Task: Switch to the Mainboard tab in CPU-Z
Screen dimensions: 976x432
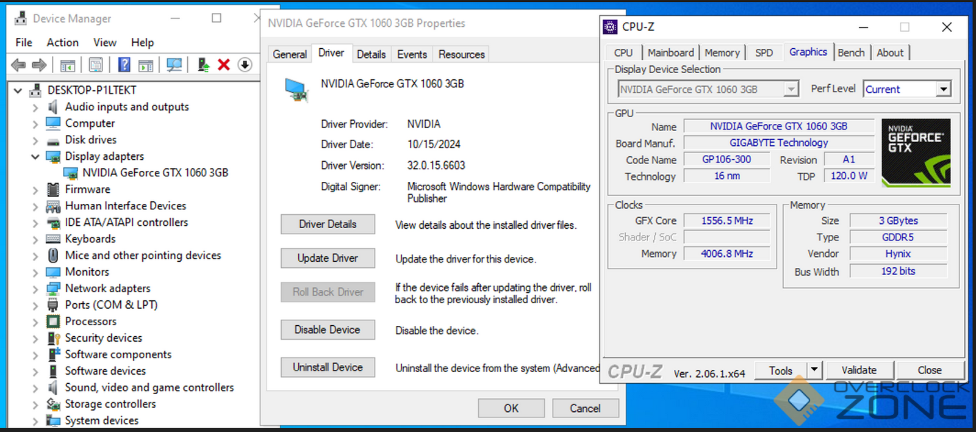Action: (x=670, y=53)
